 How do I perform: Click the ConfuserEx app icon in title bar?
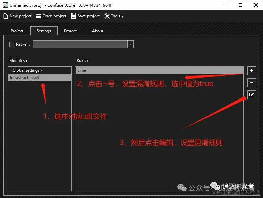pyautogui.click(x=5, y=5)
